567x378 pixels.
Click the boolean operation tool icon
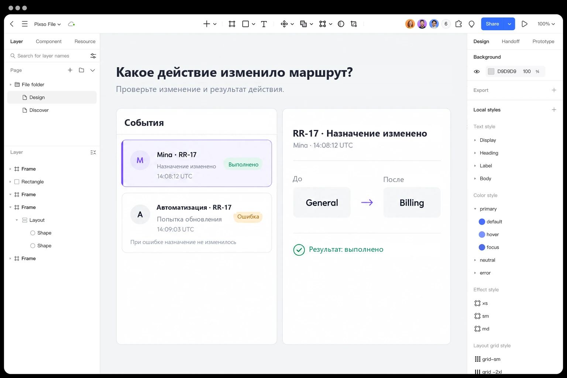303,24
